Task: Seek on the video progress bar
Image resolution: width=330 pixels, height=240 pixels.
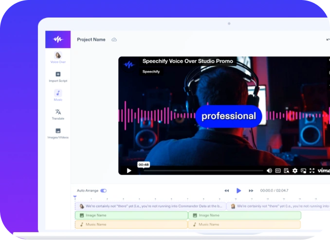Action: 203,171
